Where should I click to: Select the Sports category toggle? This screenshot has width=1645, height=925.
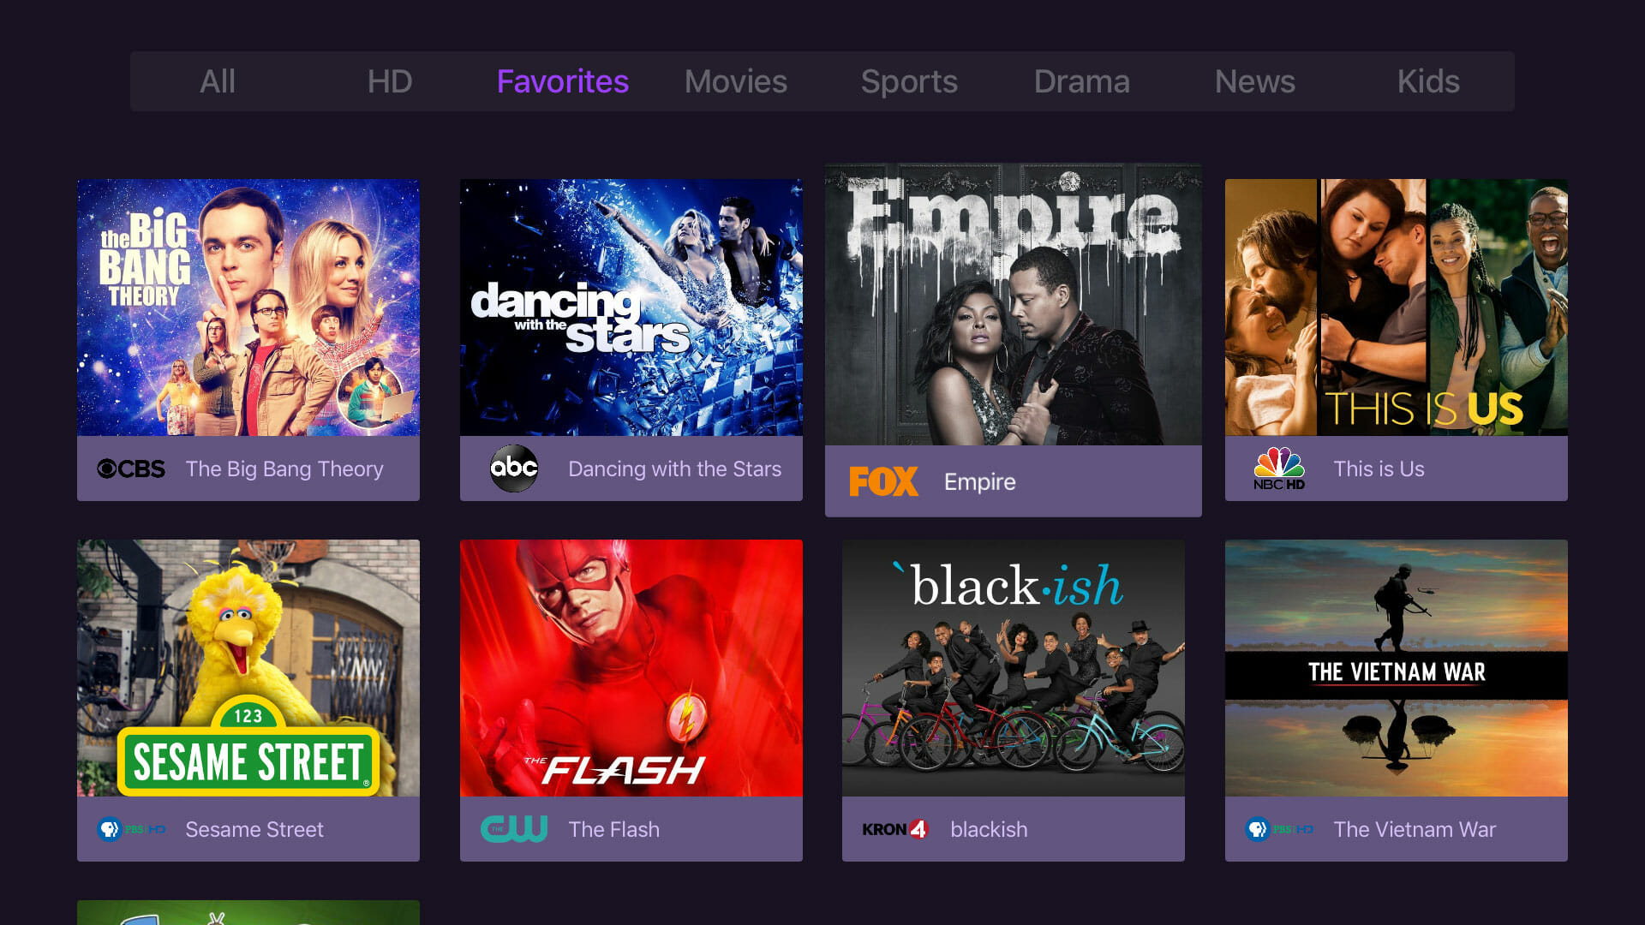tap(910, 81)
